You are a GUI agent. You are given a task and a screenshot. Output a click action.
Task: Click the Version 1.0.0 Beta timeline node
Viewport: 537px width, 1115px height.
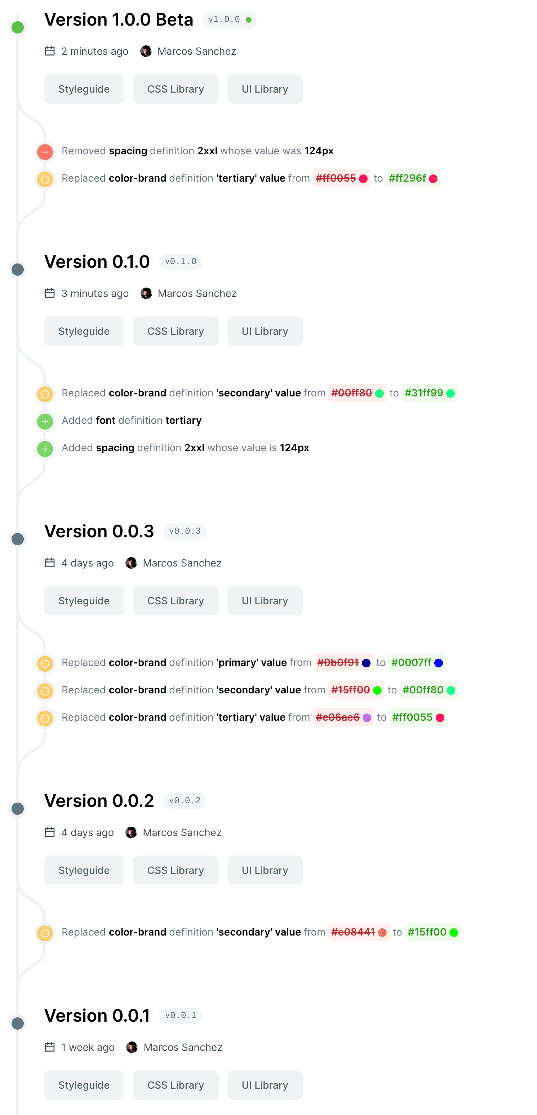tap(17, 27)
